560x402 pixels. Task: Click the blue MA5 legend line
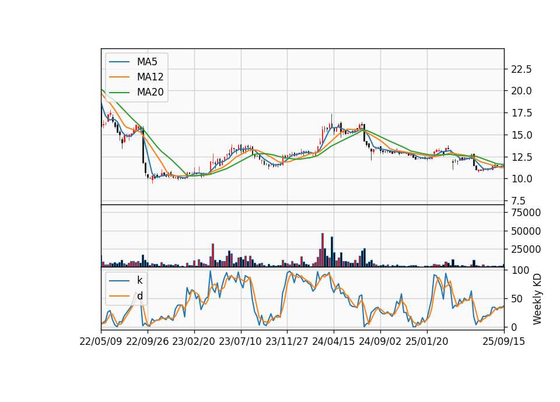(x=119, y=62)
